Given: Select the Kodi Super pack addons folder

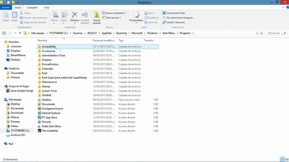Looking at the screenshot, I should (x=98, y=77).
